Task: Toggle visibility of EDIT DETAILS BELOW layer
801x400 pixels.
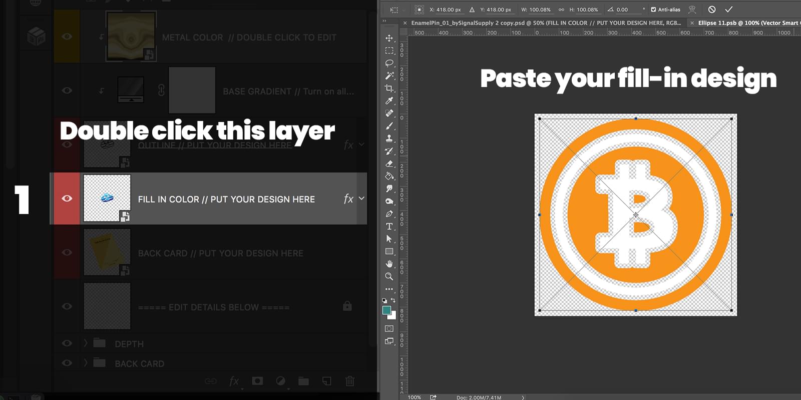Action: click(67, 306)
